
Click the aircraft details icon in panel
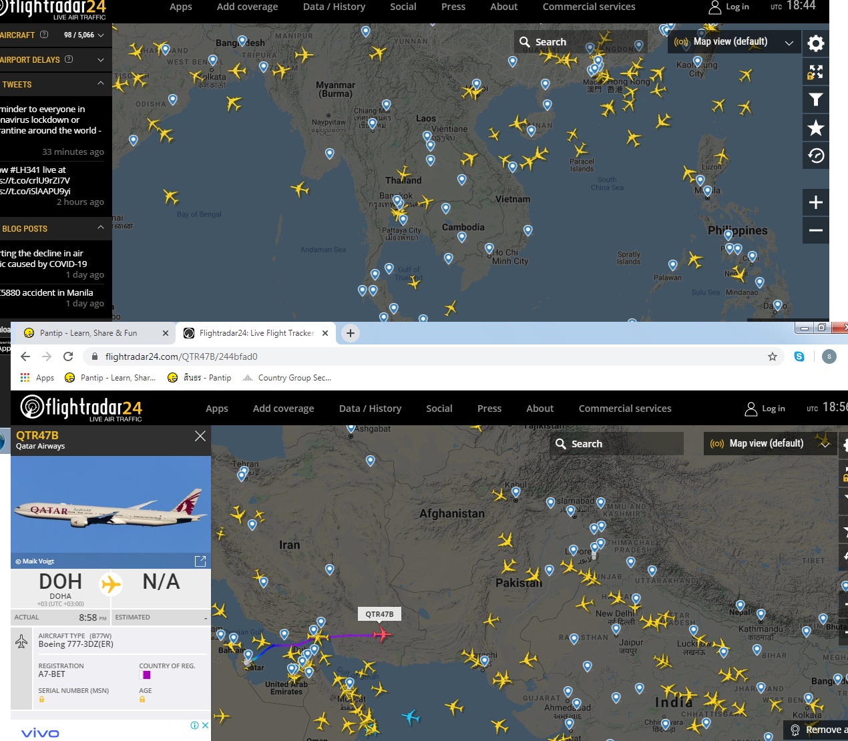21,642
